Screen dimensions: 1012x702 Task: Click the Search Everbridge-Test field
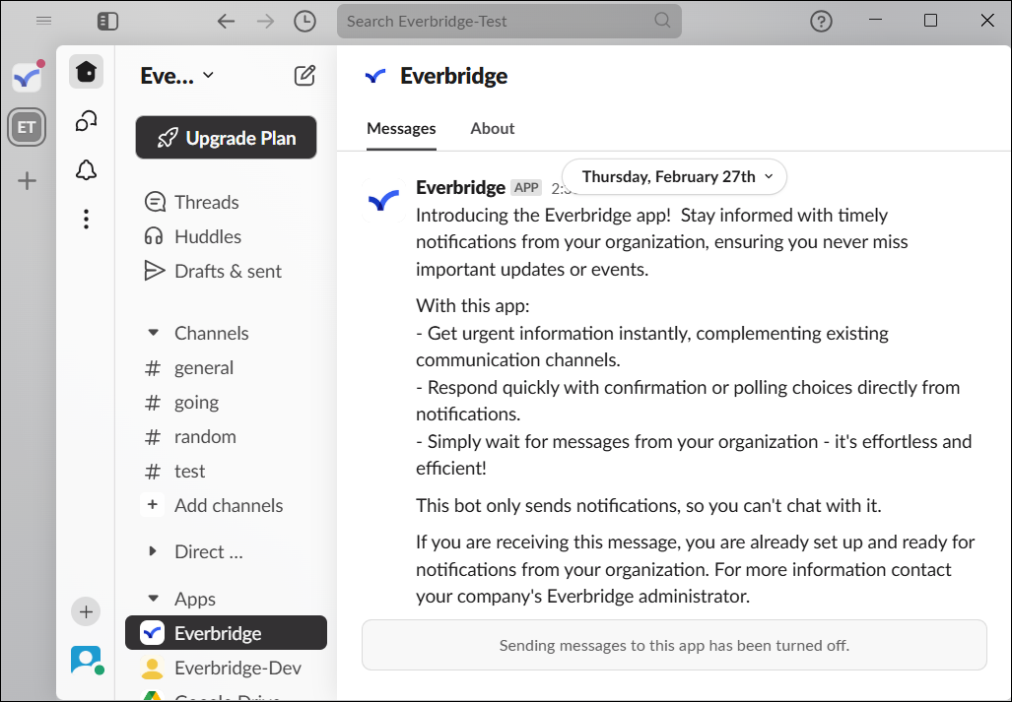pyautogui.click(x=509, y=22)
